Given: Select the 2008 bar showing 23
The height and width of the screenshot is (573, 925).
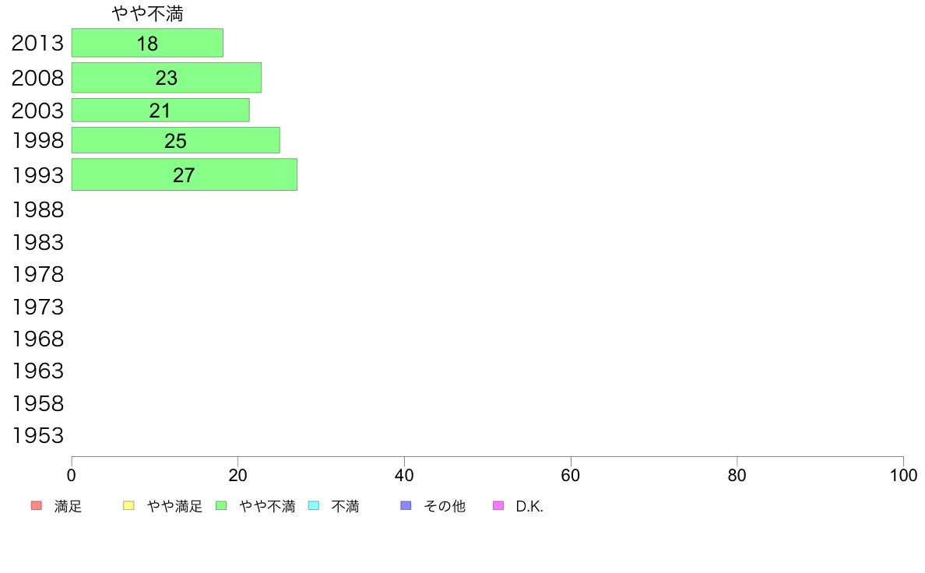Looking at the screenshot, I should point(167,77).
